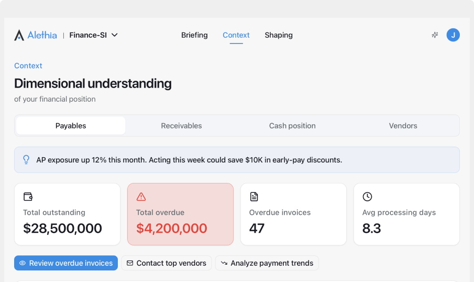Screen dimensions: 474x282
Task: Expand the Finance-SI workspace dropdown
Action: (93, 35)
